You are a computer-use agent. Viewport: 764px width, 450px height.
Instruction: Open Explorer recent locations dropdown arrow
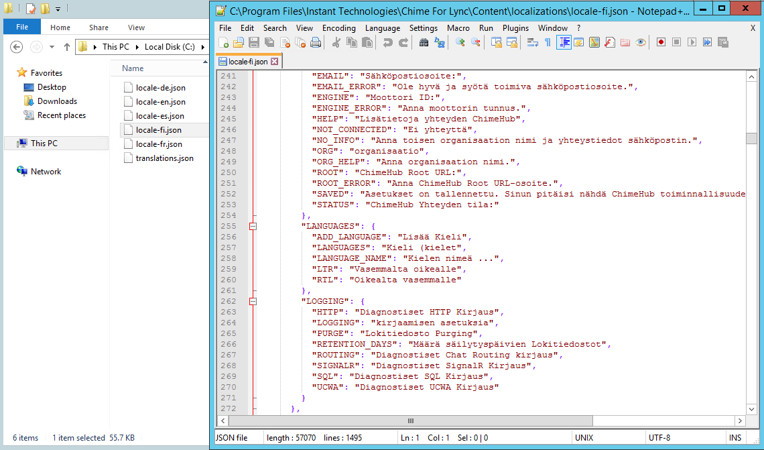(52, 47)
